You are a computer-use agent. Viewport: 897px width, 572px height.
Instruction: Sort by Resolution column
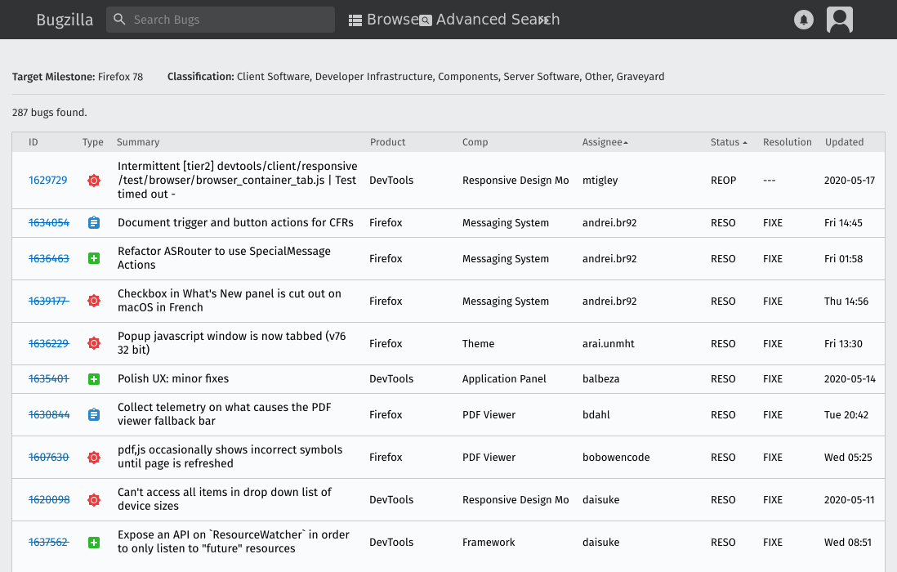tap(788, 142)
